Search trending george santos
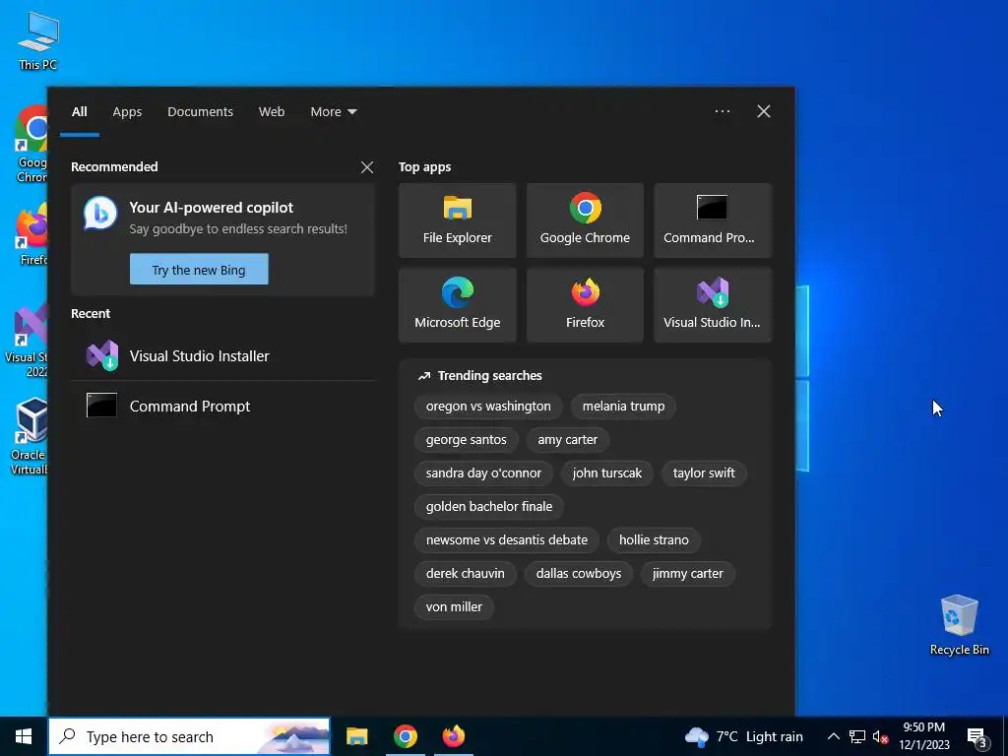Viewport: 1008px width, 756px height. pyautogui.click(x=466, y=440)
